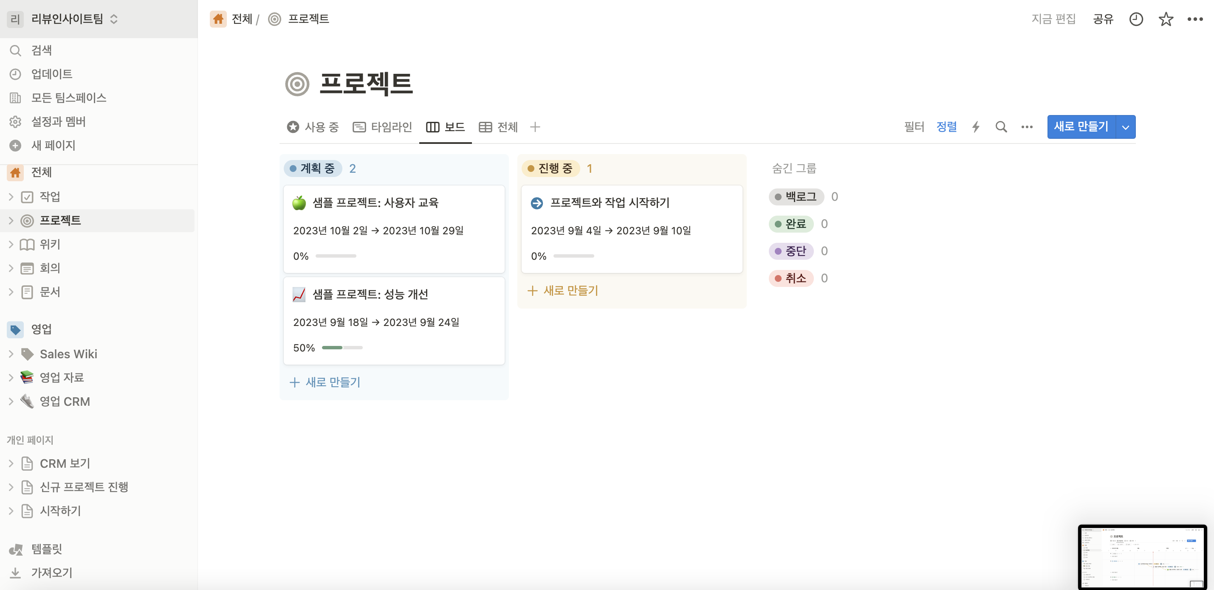Click the project page target icon
1214x590 pixels.
297,84
